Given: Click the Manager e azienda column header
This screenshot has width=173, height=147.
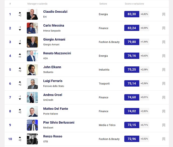Looking at the screenshot, I should click(37, 4).
